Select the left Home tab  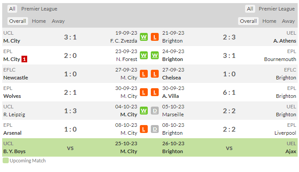[x=39, y=21]
